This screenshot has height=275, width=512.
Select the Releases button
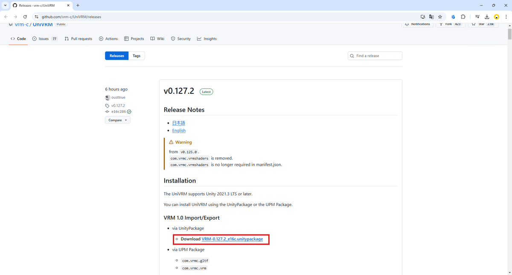click(117, 56)
